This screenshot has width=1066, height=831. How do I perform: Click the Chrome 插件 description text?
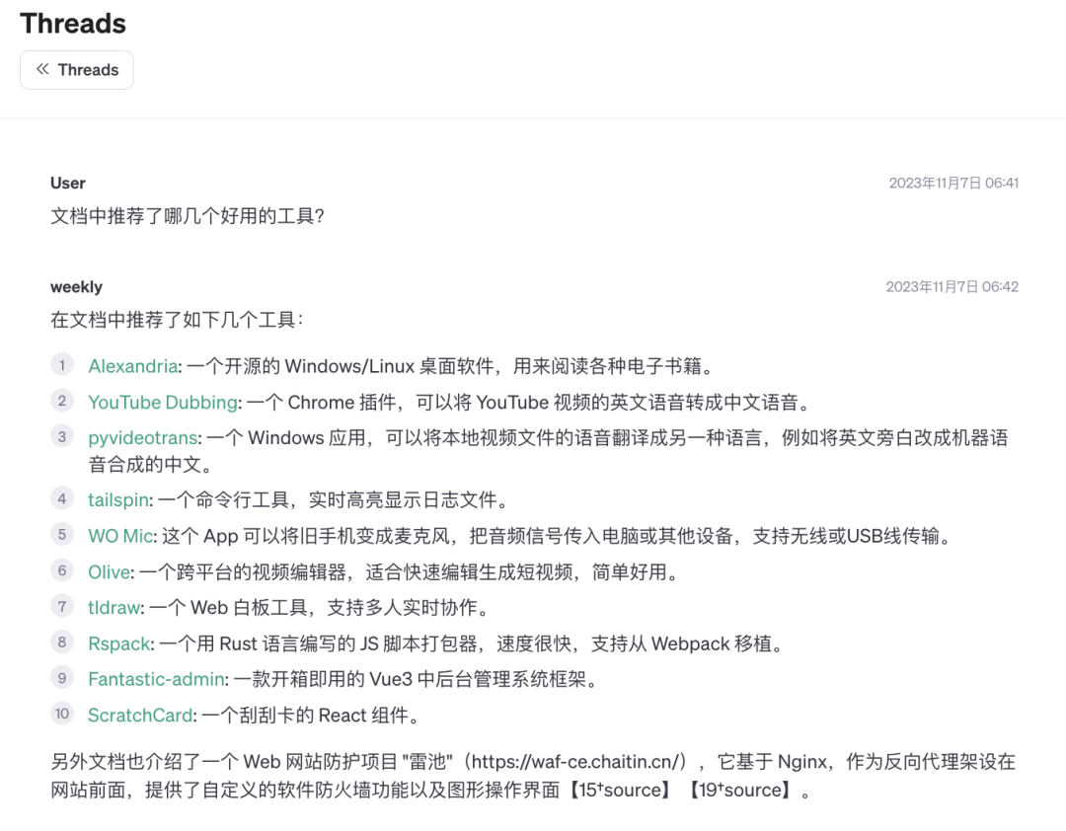[530, 403]
